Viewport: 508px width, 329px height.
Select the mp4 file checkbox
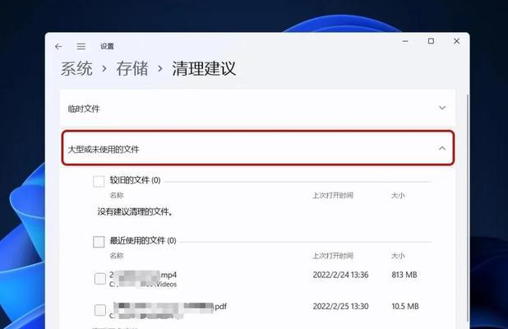(100, 279)
